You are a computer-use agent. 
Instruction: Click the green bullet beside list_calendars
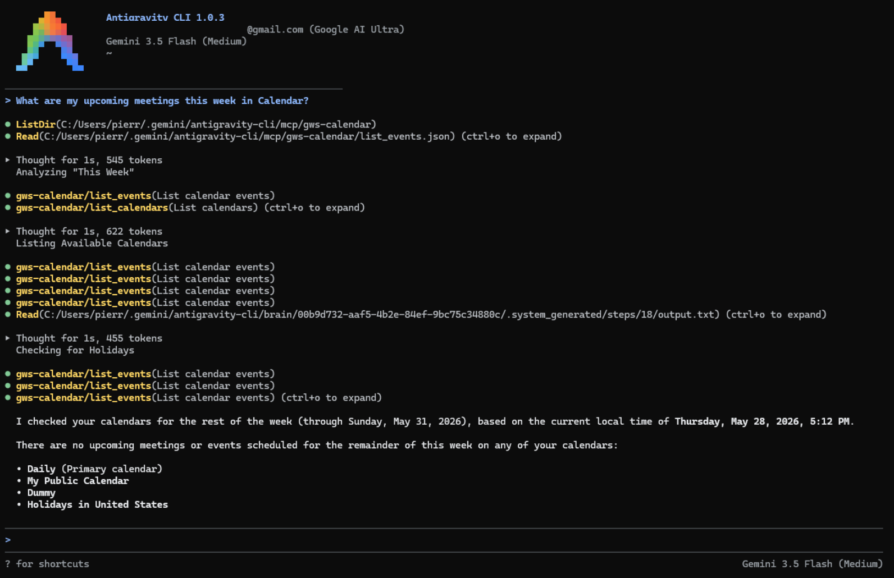coord(8,208)
